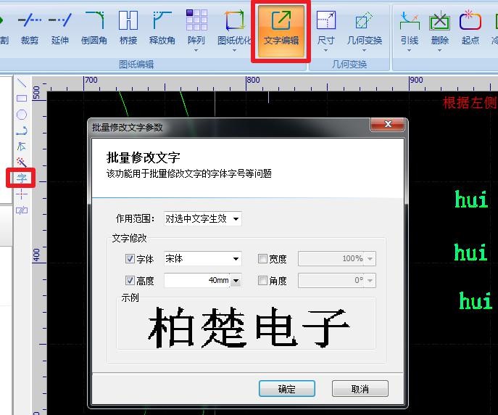Select the 字 text tool in sidebar
This screenshot has height=415, width=498.
click(x=22, y=178)
